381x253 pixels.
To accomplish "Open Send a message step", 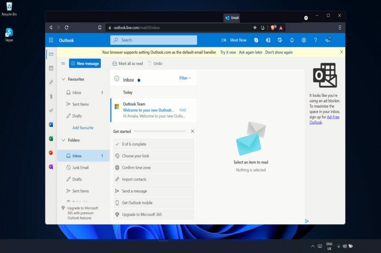I will (154, 191).
